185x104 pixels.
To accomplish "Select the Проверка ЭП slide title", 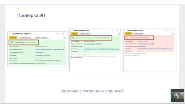I will (31, 15).
